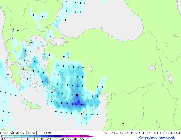Click the legend arrow for values above 50
Viewport: 181px width, 140px height.
click(x=90, y=136)
